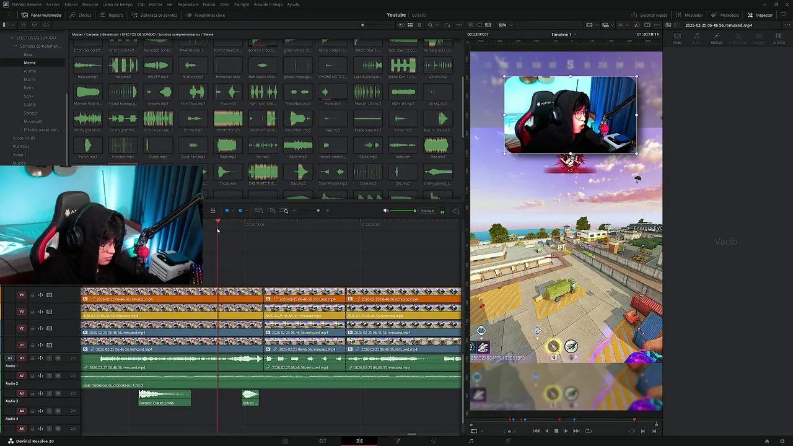Click the Exportar rápido button
This screenshot has height=446, width=793.
tap(650, 15)
